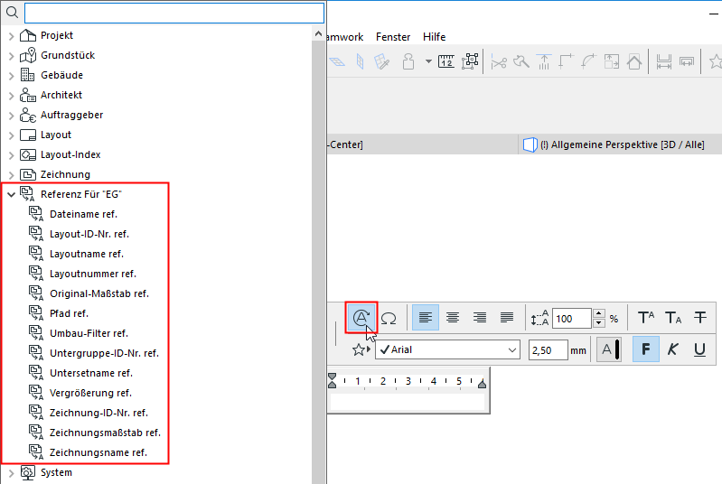Select Layout-ID-Nr. ref. autotext

pyautogui.click(x=89, y=234)
